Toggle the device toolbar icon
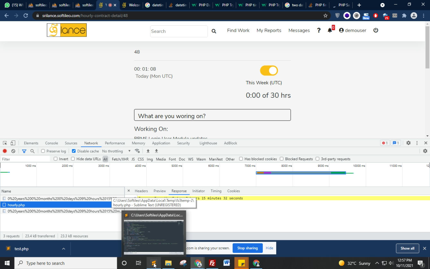Image resolution: width=430 pixels, height=269 pixels. click(13, 143)
